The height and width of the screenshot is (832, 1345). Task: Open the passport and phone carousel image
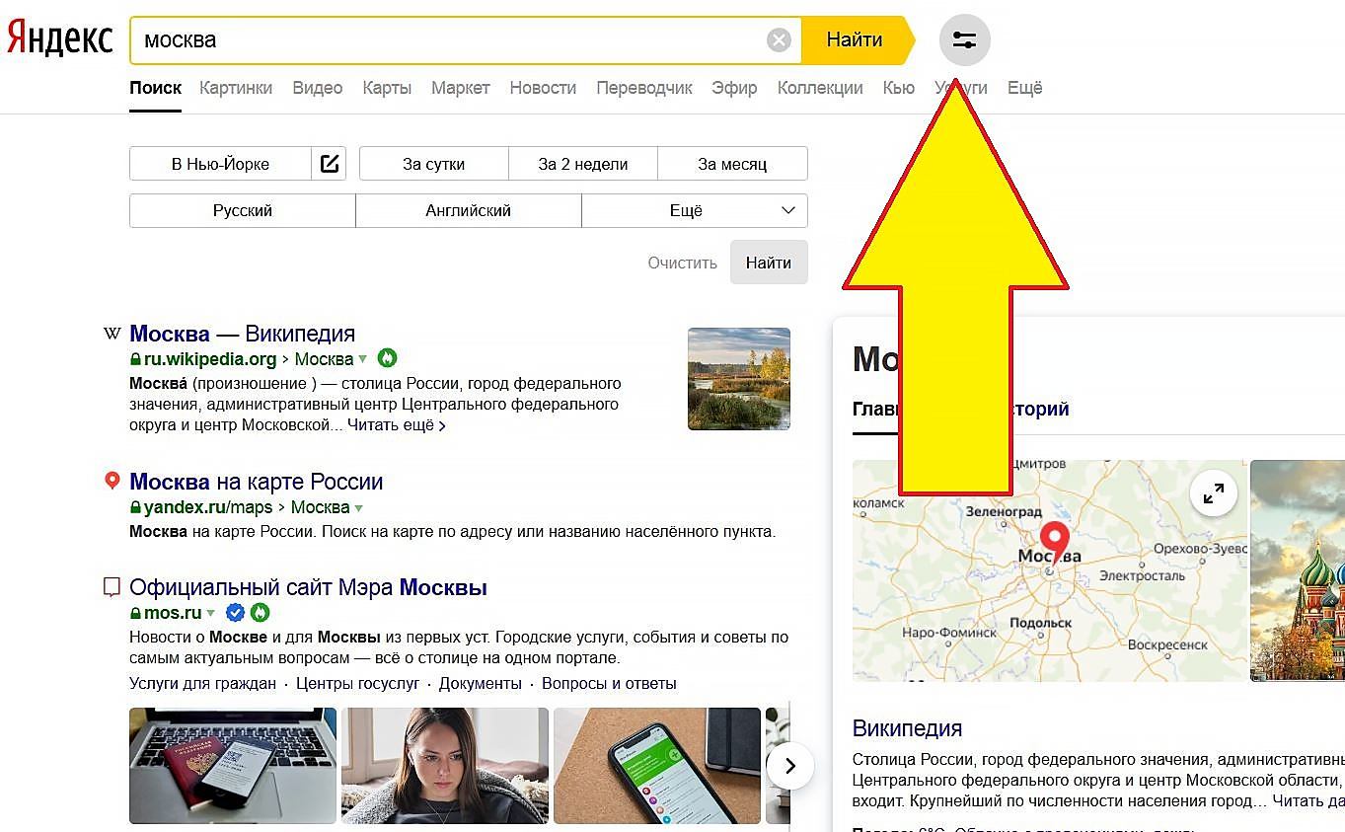point(233,766)
